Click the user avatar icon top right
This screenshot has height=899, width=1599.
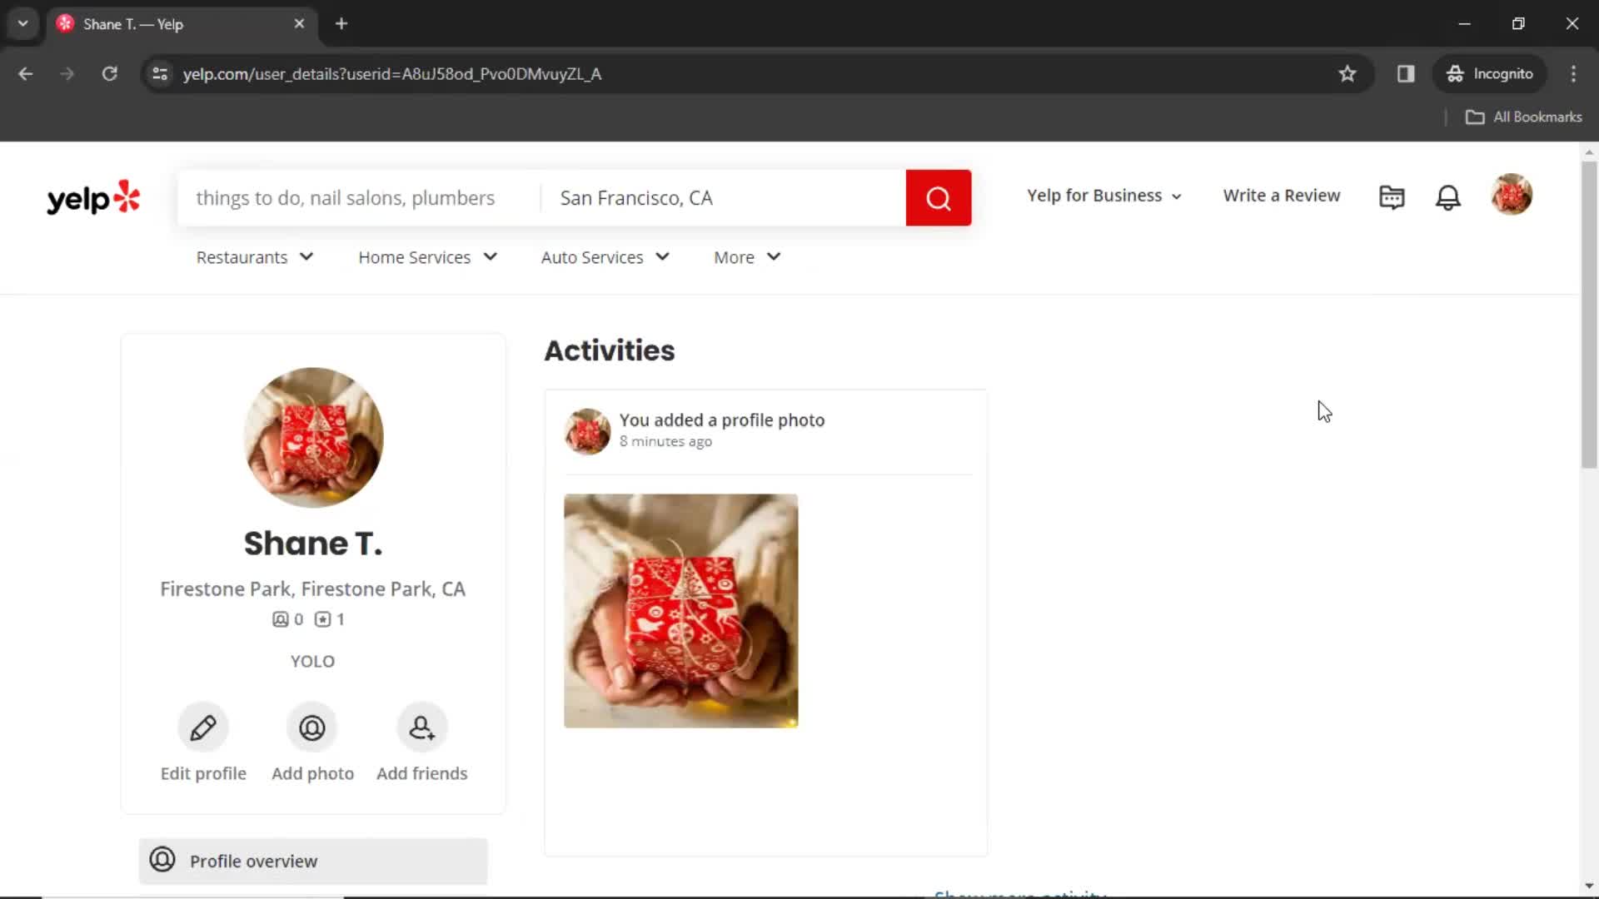pyautogui.click(x=1513, y=196)
